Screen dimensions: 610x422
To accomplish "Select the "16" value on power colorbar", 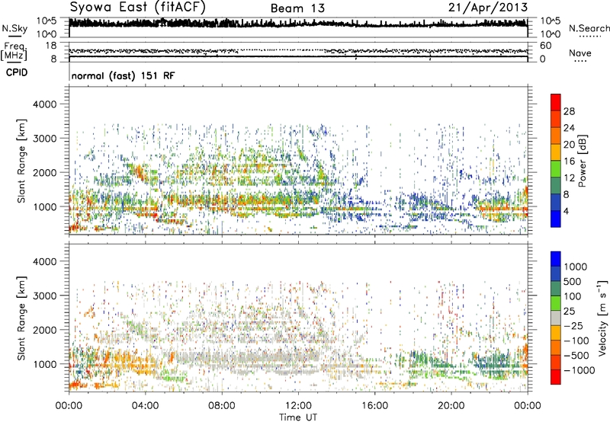I will point(569,161).
